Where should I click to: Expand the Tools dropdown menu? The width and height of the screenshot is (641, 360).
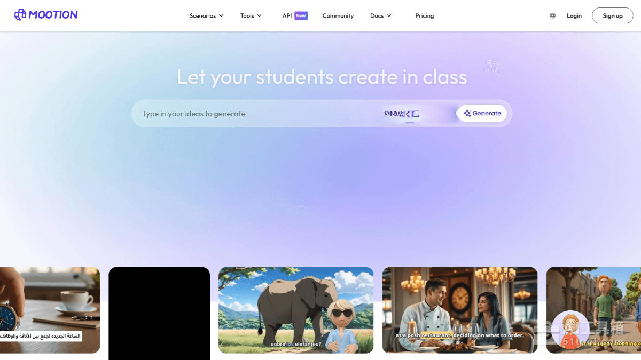pos(251,15)
